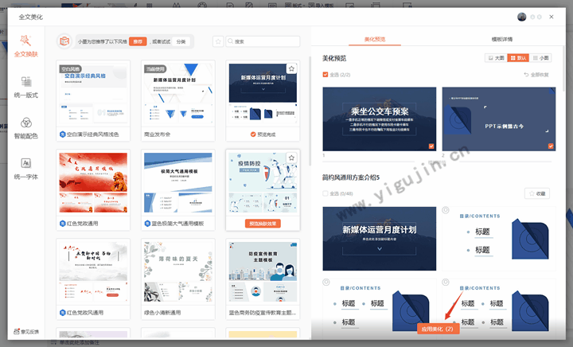Toggle the 全选 (0/48) checkbox
This screenshot has height=347, width=573.
tap(325, 193)
